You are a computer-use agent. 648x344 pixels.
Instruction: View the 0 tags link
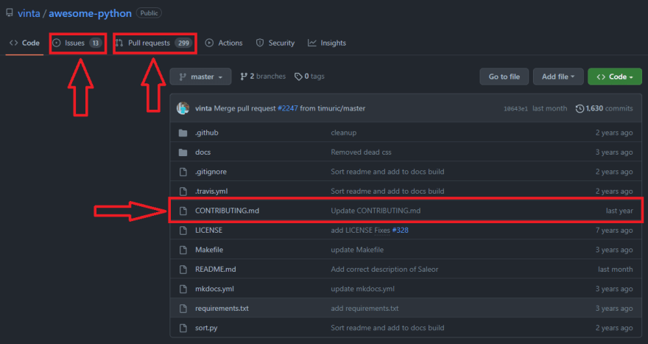coord(309,77)
